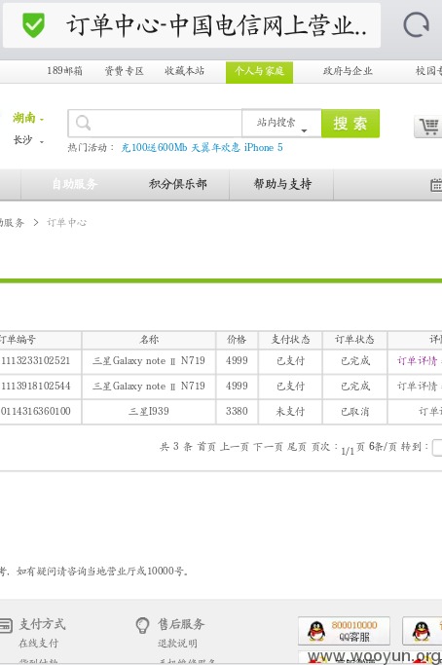Go to 尾页 in pagination
Image resolution: width=442 pixels, height=665 pixels.
coord(297,447)
